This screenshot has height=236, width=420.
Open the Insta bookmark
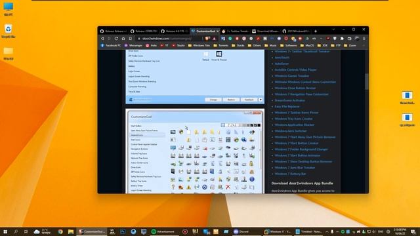click(x=152, y=45)
